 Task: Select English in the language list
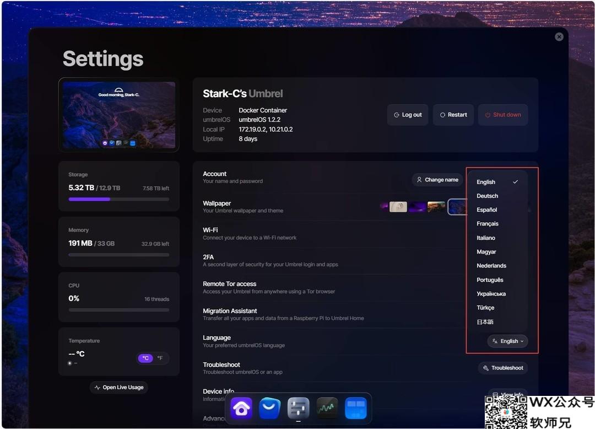click(x=497, y=182)
